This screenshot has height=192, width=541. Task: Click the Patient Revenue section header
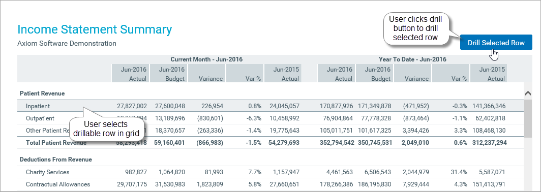tap(42, 93)
